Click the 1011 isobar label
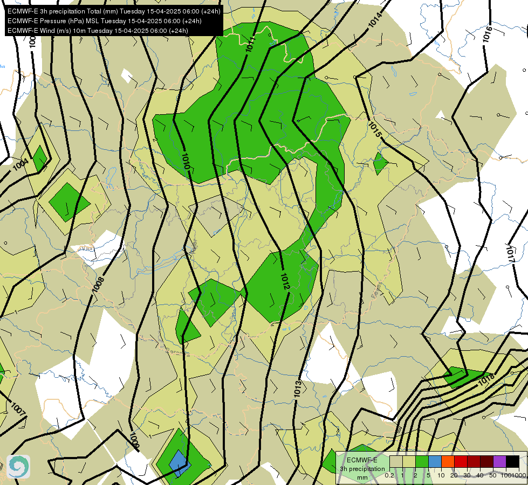Screen dimensions: 528x485 [x=251, y=44]
